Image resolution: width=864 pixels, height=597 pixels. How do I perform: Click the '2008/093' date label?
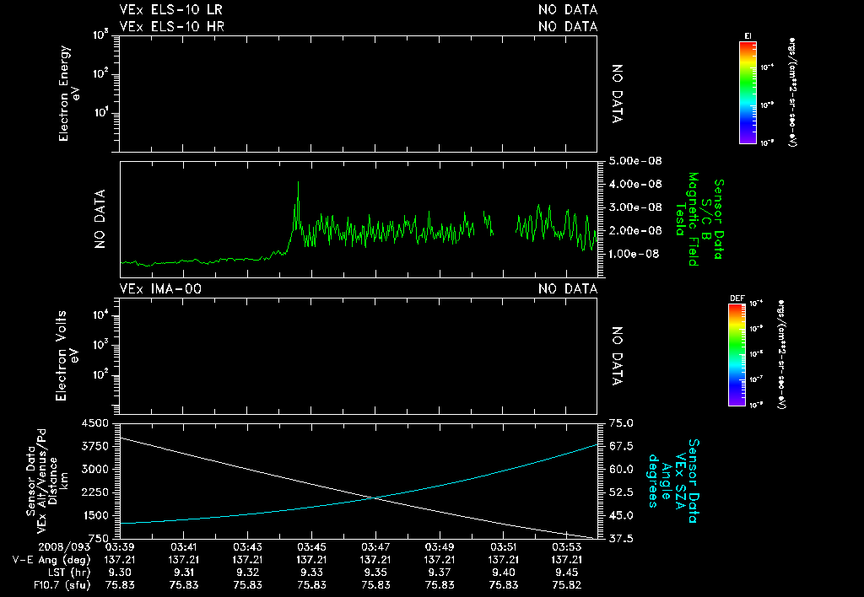click(64, 547)
